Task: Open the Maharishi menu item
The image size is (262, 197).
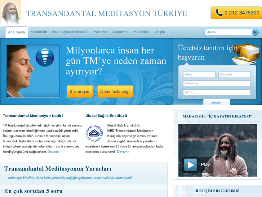Action: pos(39,32)
